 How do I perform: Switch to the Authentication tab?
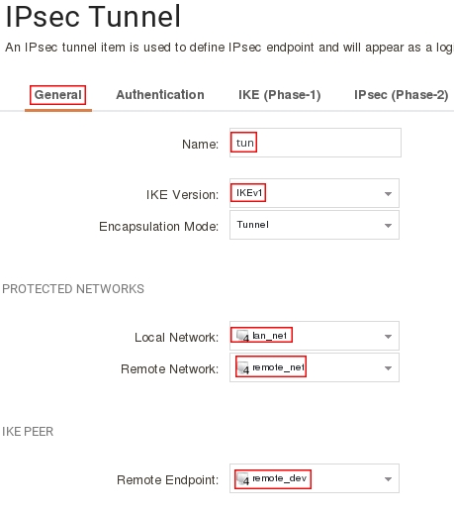160,95
